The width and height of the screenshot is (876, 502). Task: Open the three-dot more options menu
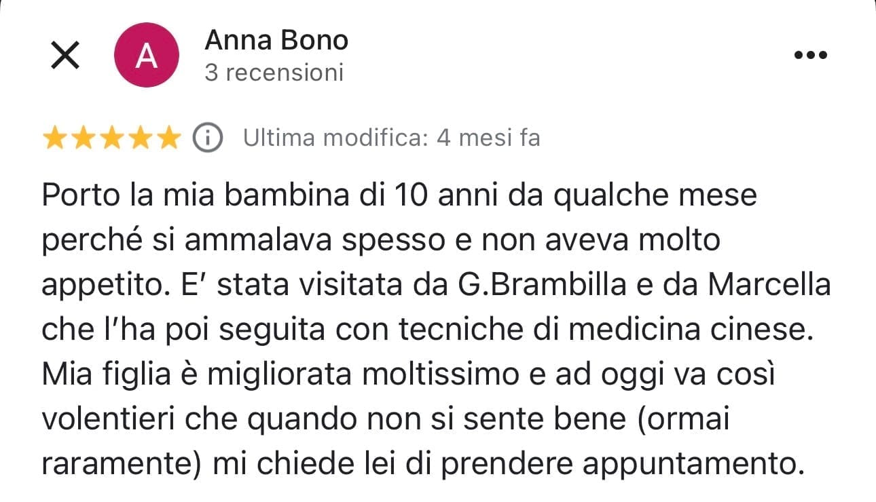[x=810, y=56]
